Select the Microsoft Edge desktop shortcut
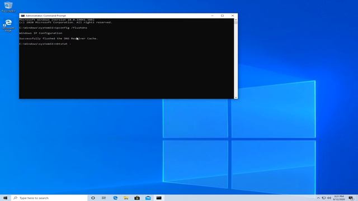This screenshot has width=358, height=201. tap(8, 26)
